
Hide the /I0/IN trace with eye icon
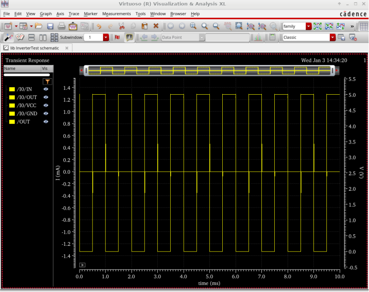(45, 89)
